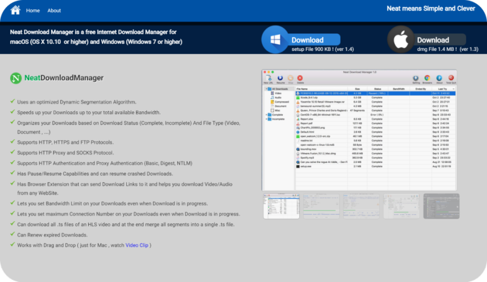Select Compressed category in preview sidebar

point(280,101)
